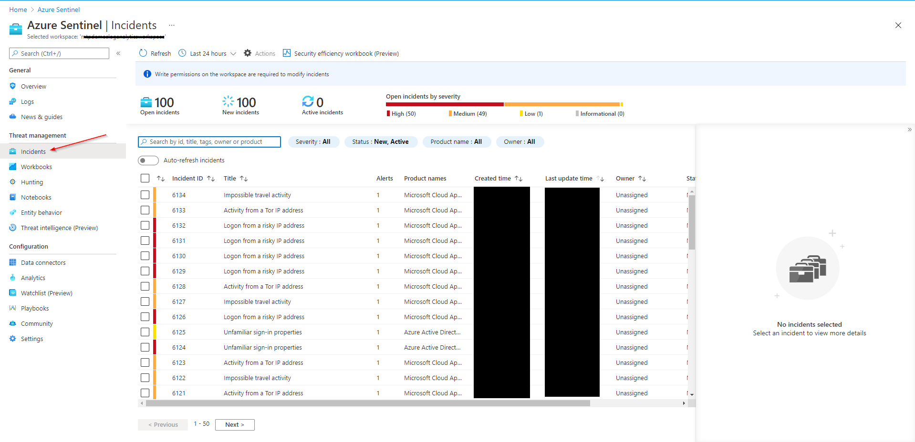Click the Actions gear icon
This screenshot has height=442, width=915.
click(x=248, y=53)
